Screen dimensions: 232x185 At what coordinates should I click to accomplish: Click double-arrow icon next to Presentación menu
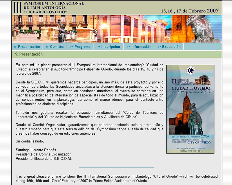coord(15,47)
